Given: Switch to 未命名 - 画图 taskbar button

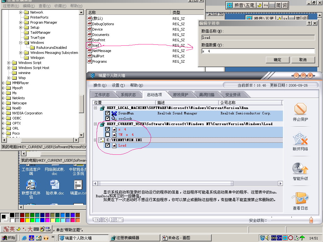Looking at the screenshot, I should pyautogui.click(x=186, y=238).
